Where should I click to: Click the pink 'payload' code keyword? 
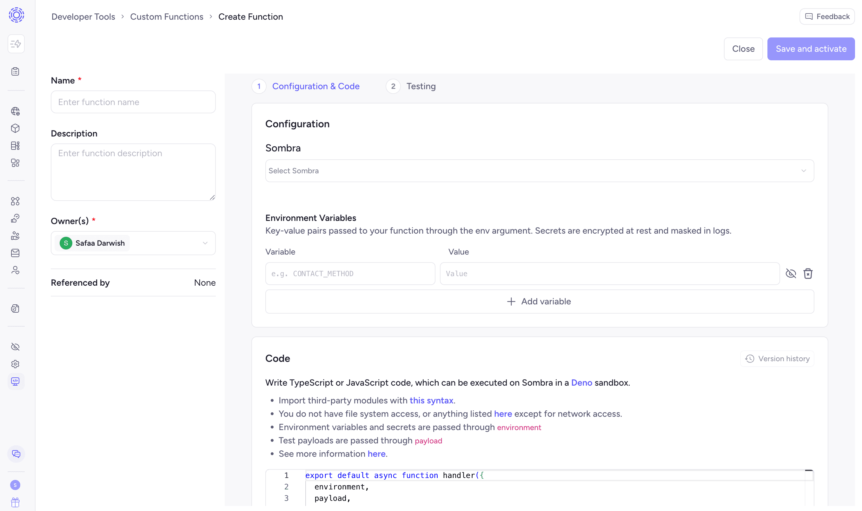(428, 441)
